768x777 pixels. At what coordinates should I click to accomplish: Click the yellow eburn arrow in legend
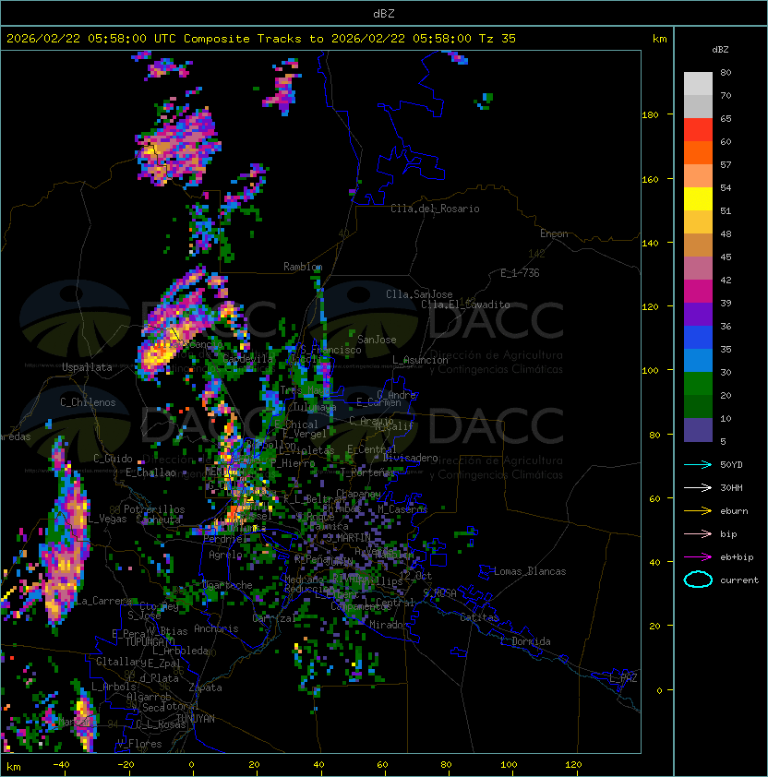(x=698, y=511)
